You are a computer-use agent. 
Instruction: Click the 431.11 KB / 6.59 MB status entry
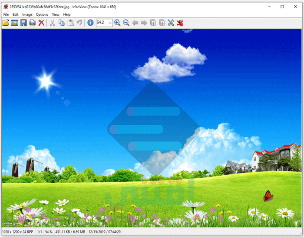point(70,232)
